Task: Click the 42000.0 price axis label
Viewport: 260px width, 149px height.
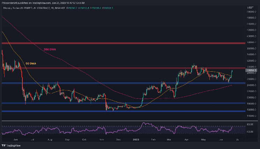Action: (x=251, y=30)
